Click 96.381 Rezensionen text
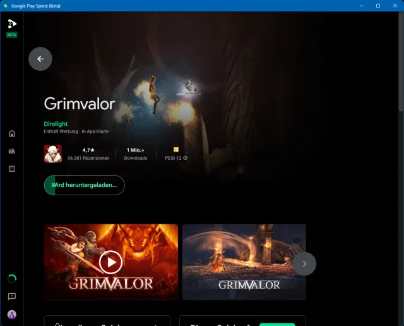The height and width of the screenshot is (326, 404). click(88, 158)
